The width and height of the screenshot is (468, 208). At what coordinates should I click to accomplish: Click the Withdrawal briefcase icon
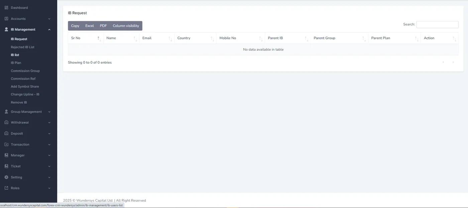click(6, 122)
